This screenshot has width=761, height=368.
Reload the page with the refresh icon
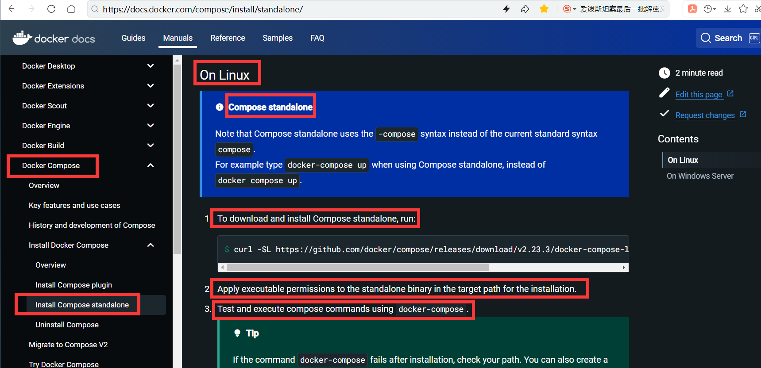click(x=51, y=9)
